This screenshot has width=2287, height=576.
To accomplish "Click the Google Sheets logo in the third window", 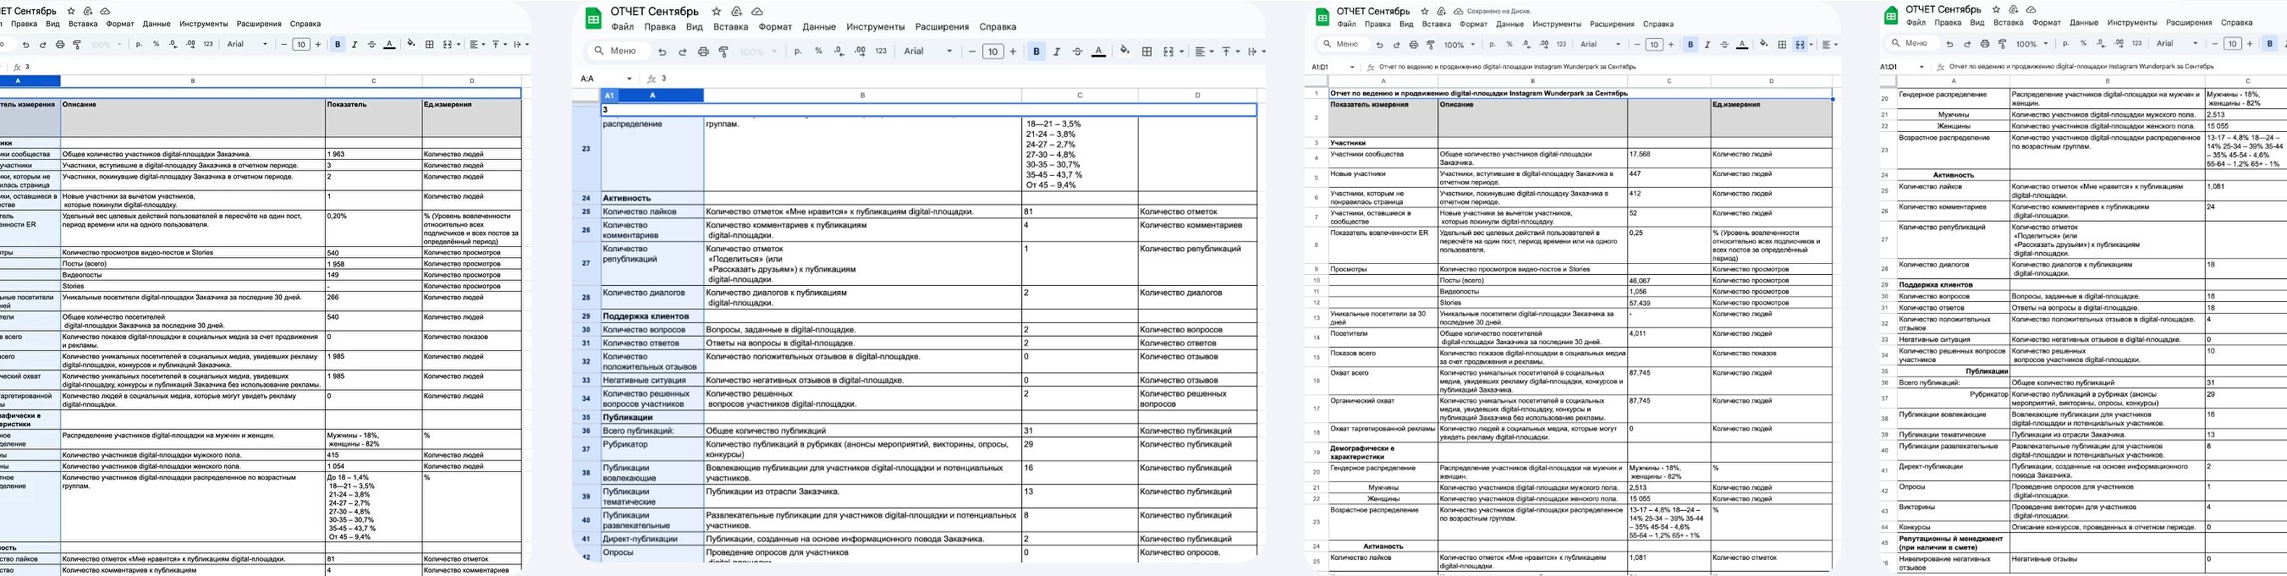I will pyautogui.click(x=1322, y=17).
